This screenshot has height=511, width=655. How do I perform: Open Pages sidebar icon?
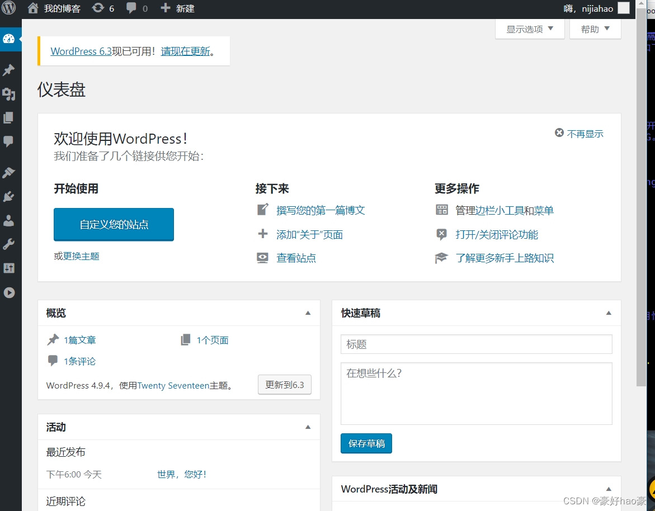point(9,118)
